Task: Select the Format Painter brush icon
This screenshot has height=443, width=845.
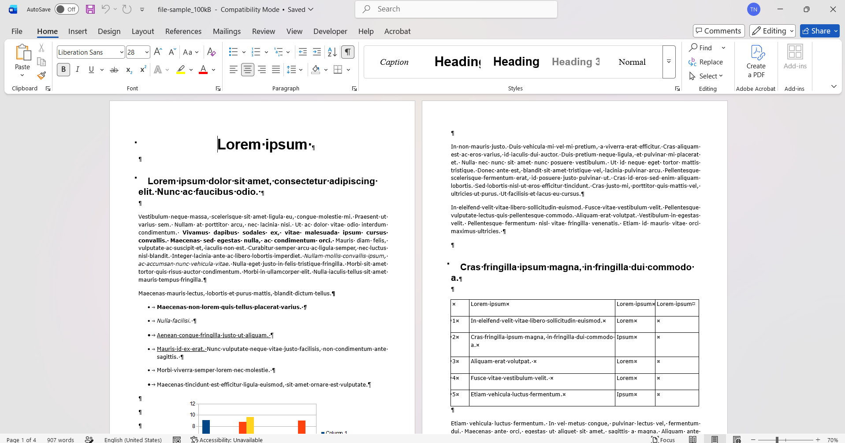Action: click(41, 76)
